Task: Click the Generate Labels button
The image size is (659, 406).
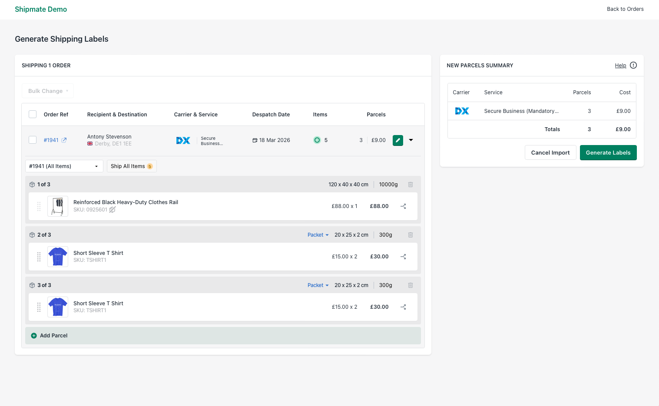Action: click(x=608, y=152)
